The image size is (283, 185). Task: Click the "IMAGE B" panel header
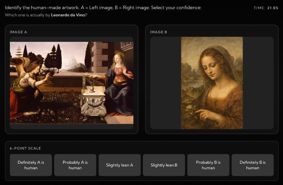click(x=158, y=32)
